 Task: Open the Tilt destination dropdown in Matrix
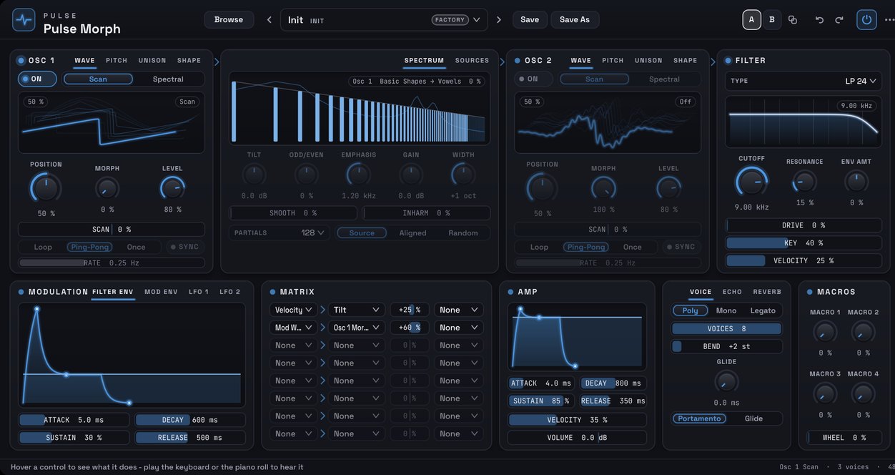click(357, 310)
